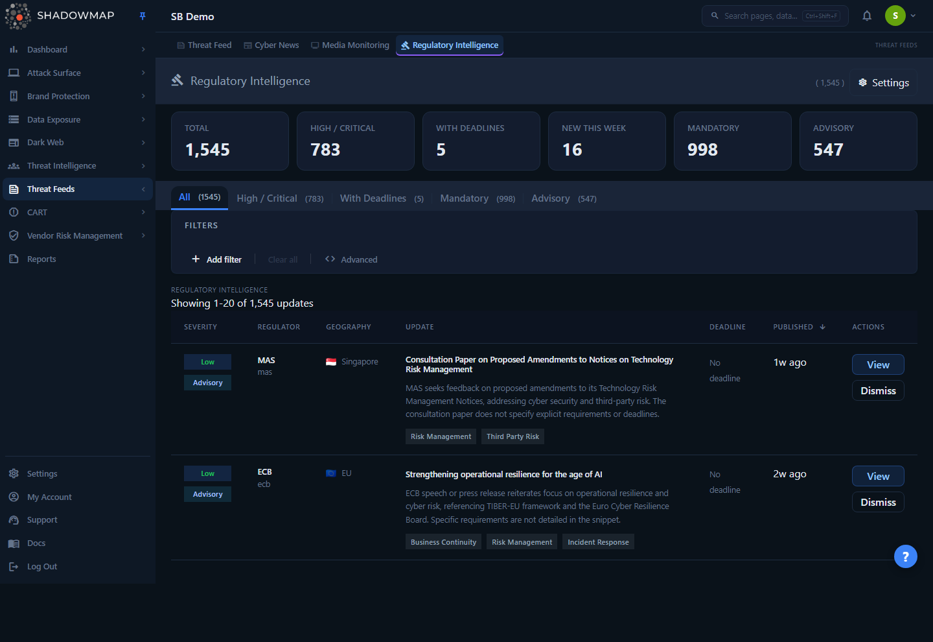Click the Docs book icon
Viewport: 933px width, 642px height.
(14, 543)
